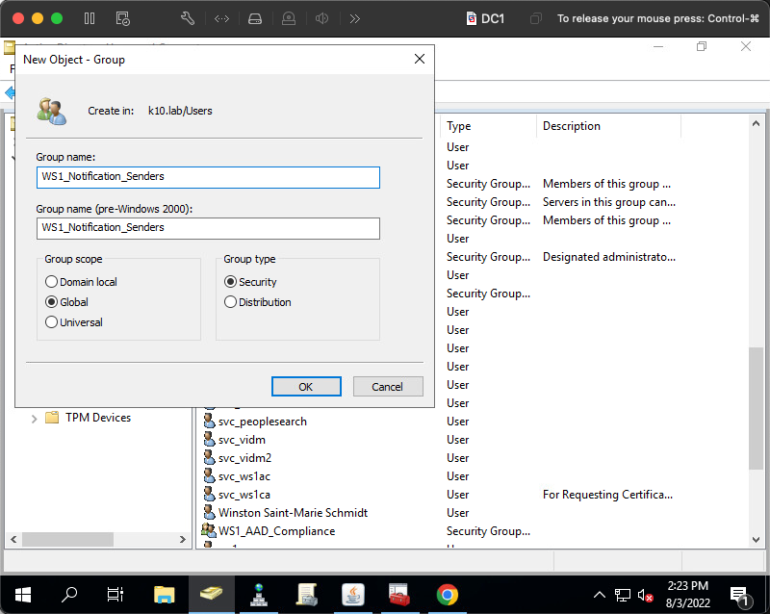
Task: Launch Google Chrome from the taskbar
Action: 447,595
